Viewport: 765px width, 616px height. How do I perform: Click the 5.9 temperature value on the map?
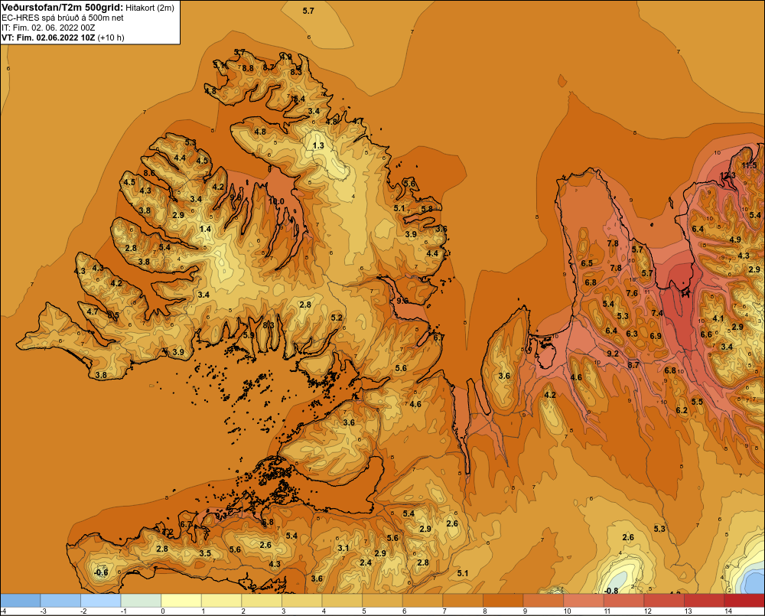(x=249, y=335)
